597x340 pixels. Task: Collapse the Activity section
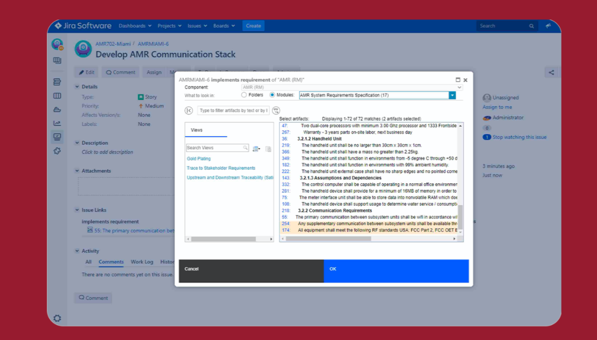[x=77, y=251]
